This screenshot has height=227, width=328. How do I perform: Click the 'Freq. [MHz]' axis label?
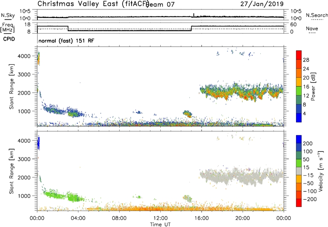[x=7, y=28]
